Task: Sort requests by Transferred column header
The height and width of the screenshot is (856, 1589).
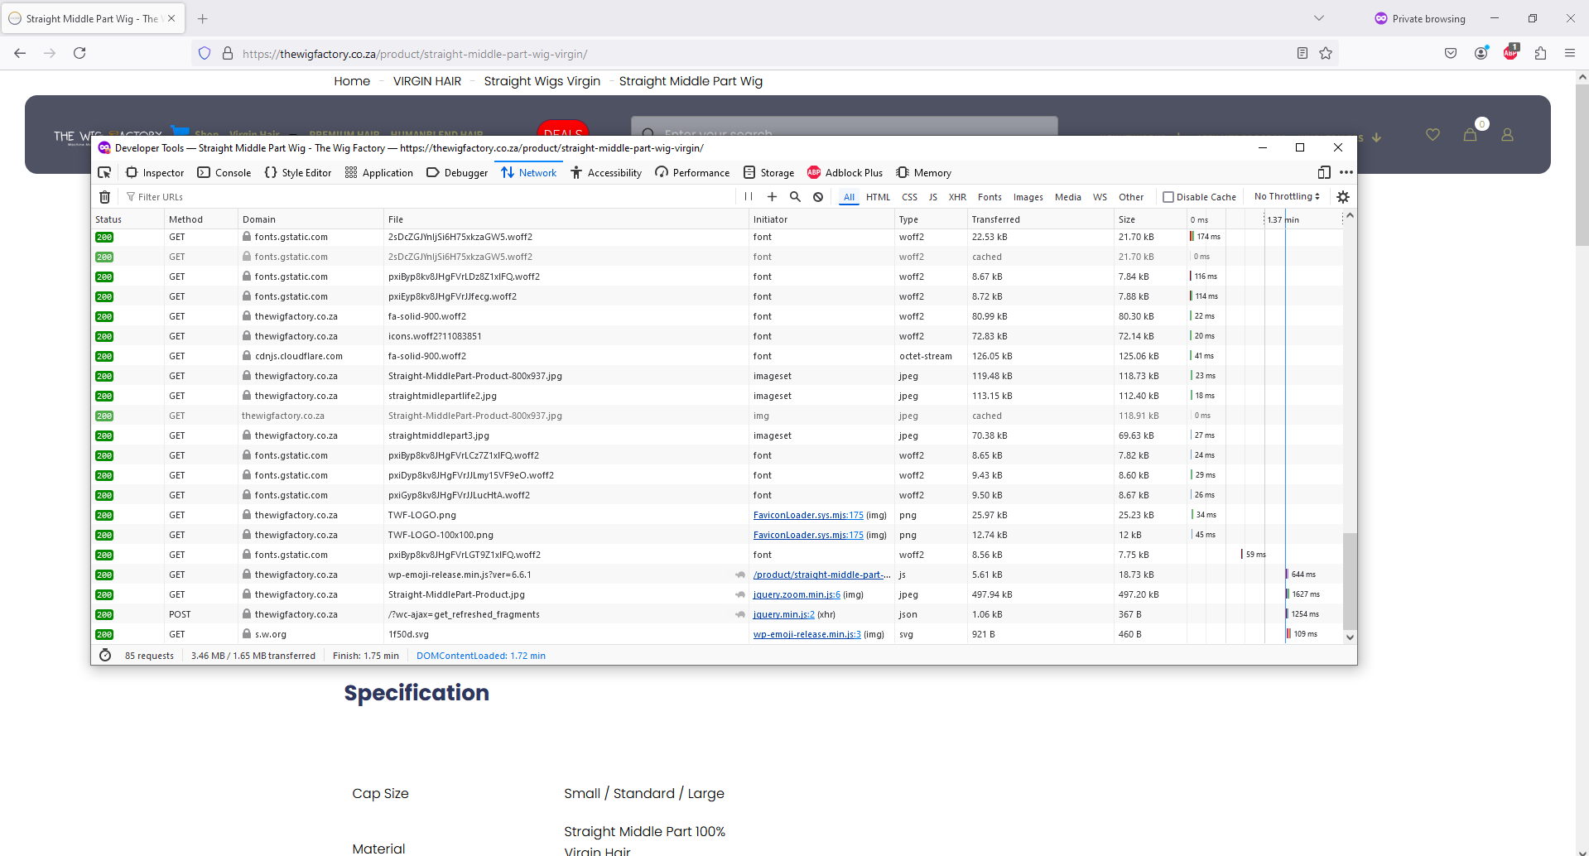Action: pos(1041,219)
